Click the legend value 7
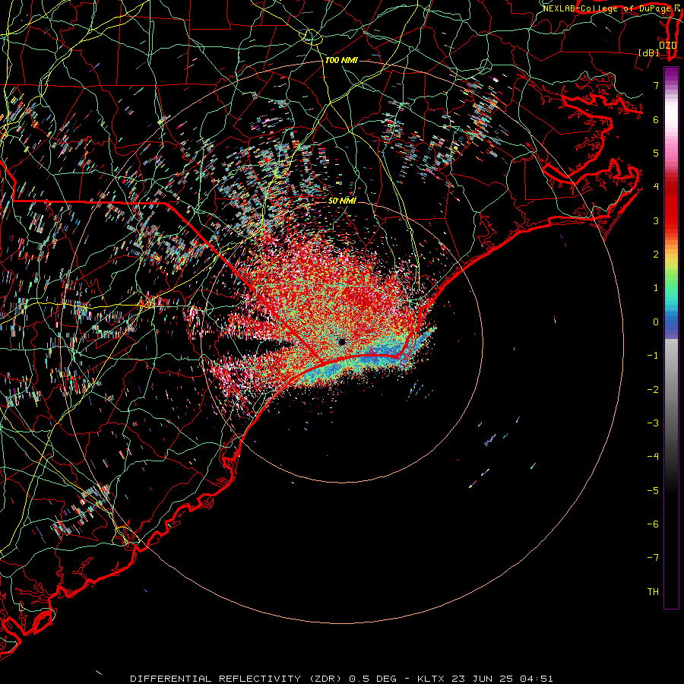The height and width of the screenshot is (684, 684). click(x=656, y=85)
